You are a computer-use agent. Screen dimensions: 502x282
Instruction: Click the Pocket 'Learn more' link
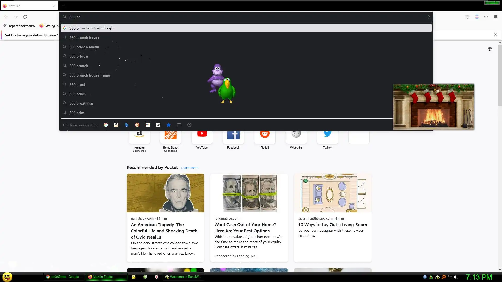tap(190, 168)
